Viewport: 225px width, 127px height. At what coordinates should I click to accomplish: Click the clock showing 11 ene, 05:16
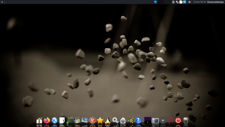(x=199, y=2)
